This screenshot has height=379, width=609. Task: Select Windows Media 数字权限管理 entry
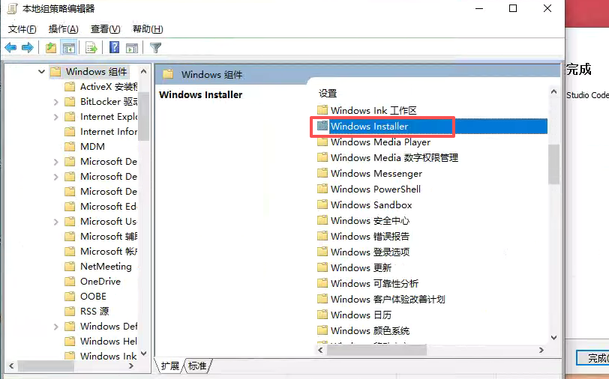[394, 158]
